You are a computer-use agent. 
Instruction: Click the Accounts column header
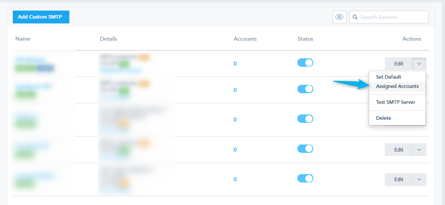point(245,39)
